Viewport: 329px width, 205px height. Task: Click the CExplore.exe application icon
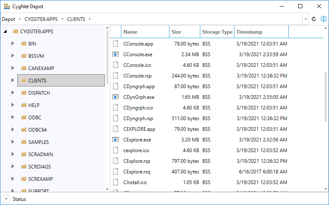click(x=116, y=140)
